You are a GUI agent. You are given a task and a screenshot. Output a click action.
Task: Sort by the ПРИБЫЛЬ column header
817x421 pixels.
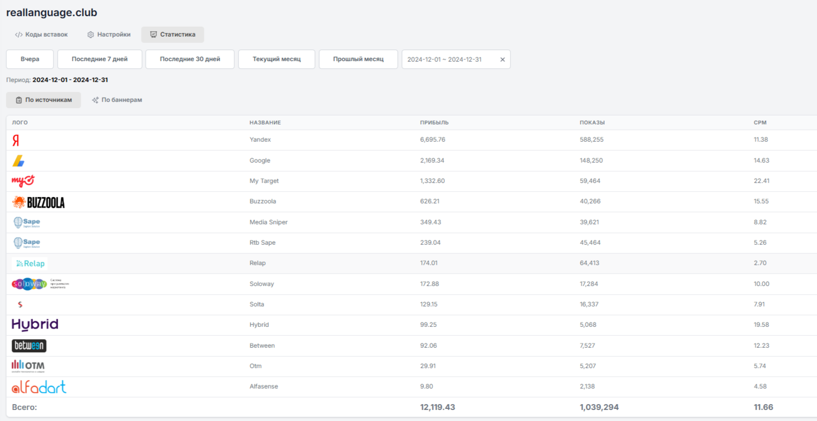click(x=434, y=122)
